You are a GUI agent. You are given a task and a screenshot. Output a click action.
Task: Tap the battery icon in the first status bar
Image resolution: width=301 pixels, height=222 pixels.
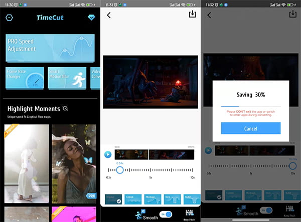[x=90, y=5]
